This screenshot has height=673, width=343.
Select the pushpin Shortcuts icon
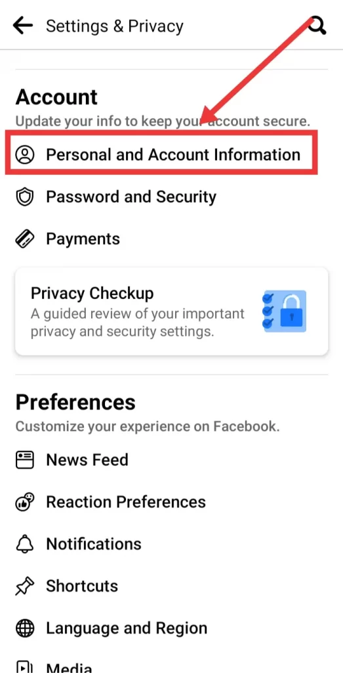click(25, 586)
